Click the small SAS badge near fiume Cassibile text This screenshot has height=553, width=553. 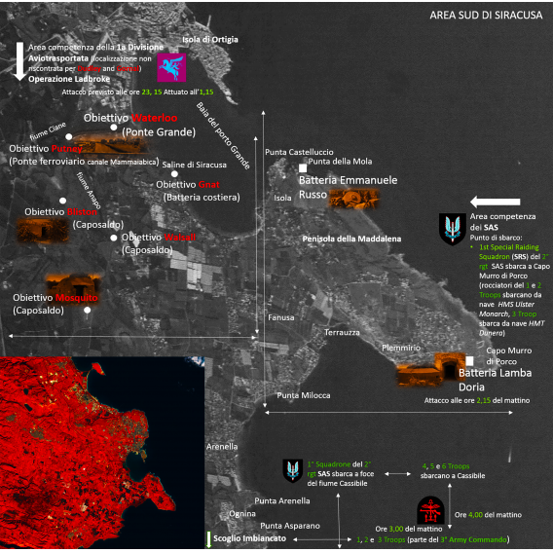pos(293,470)
